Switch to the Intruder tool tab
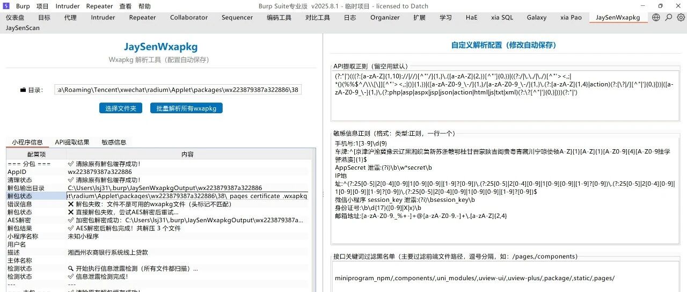Screen dimensions: 687x292 click(x=103, y=17)
